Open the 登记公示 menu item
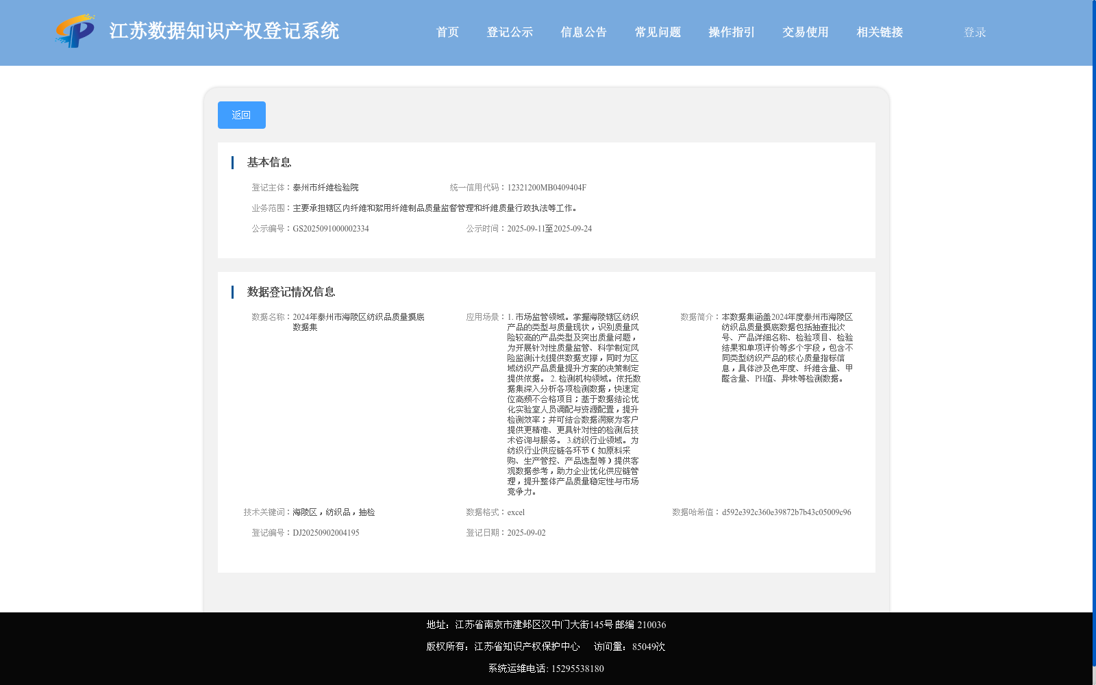The width and height of the screenshot is (1096, 685). coord(510,32)
